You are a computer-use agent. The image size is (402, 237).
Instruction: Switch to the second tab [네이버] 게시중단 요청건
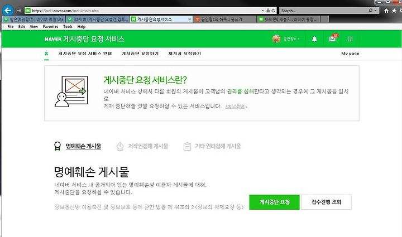click(x=97, y=19)
